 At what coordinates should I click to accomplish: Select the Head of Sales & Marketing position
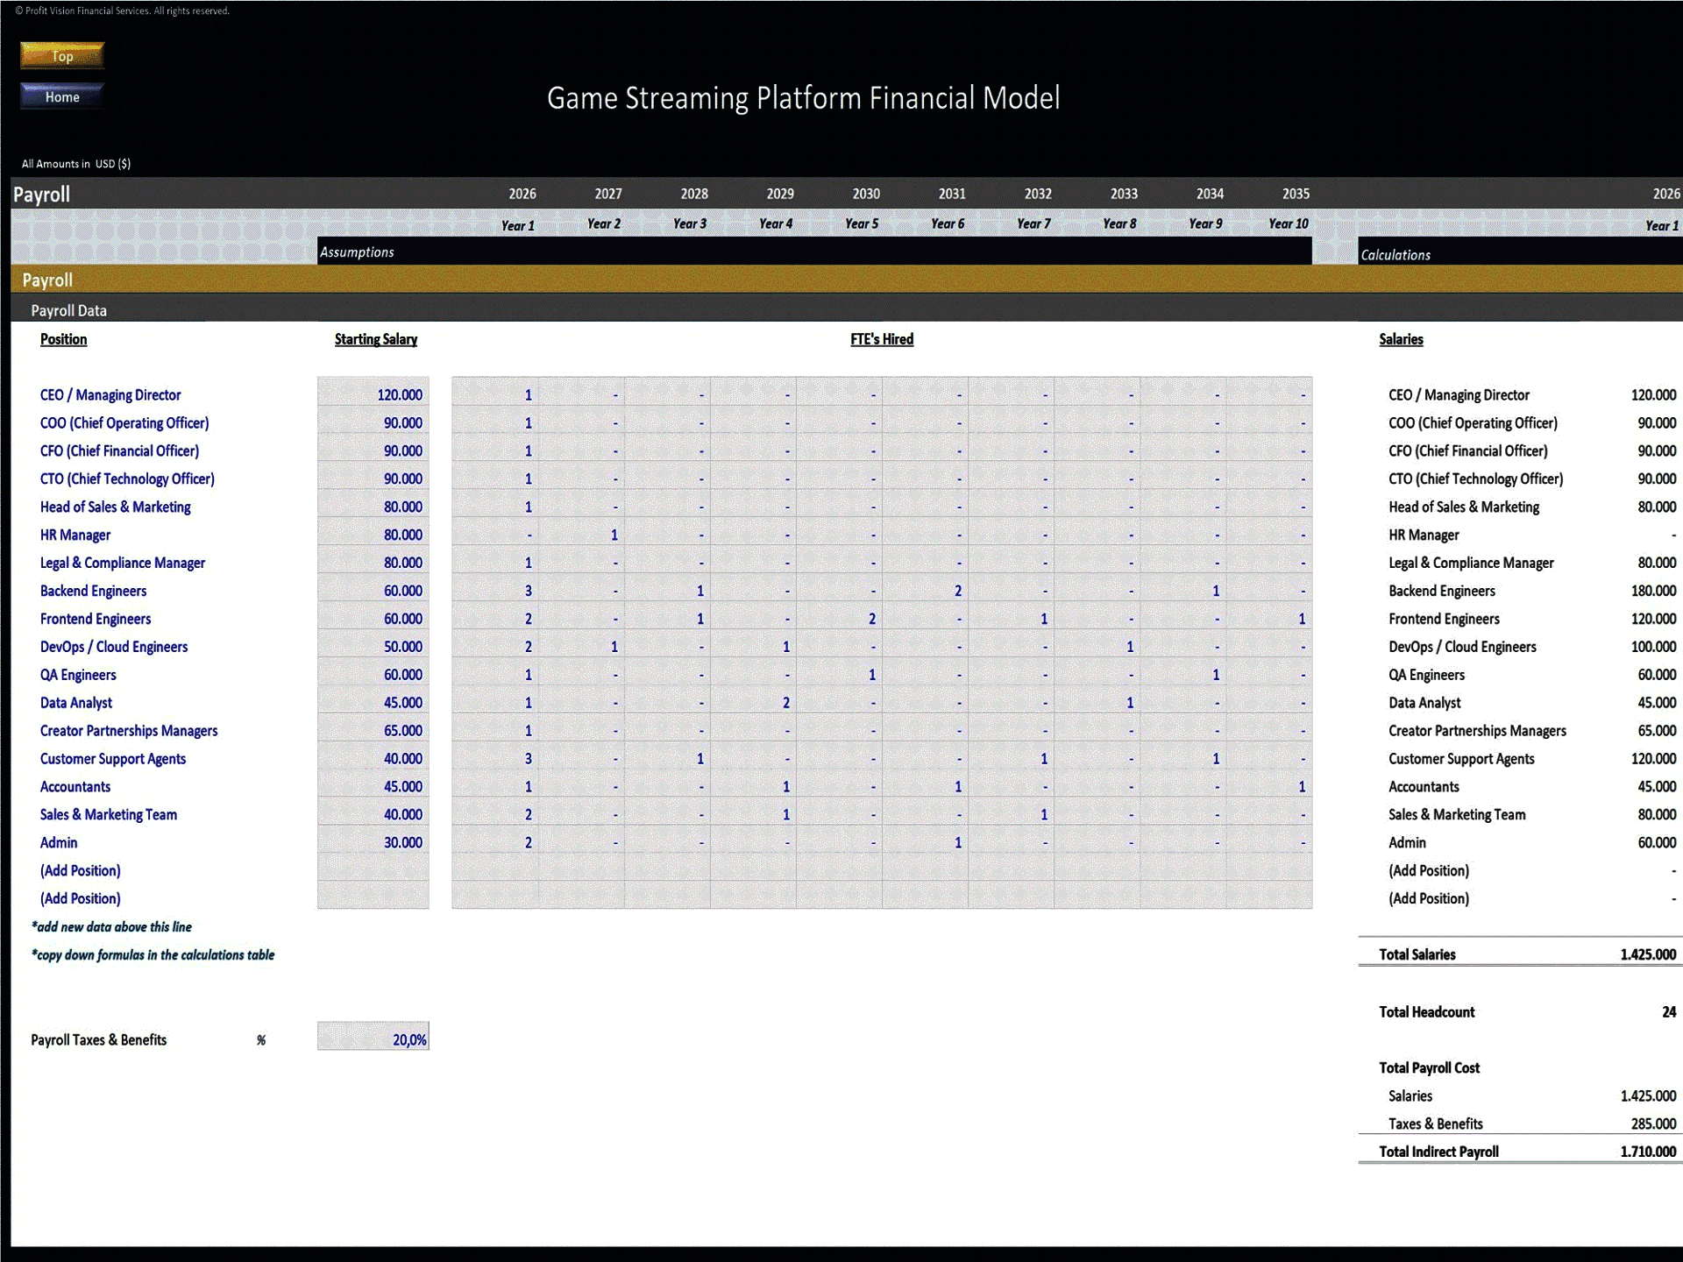(x=115, y=507)
